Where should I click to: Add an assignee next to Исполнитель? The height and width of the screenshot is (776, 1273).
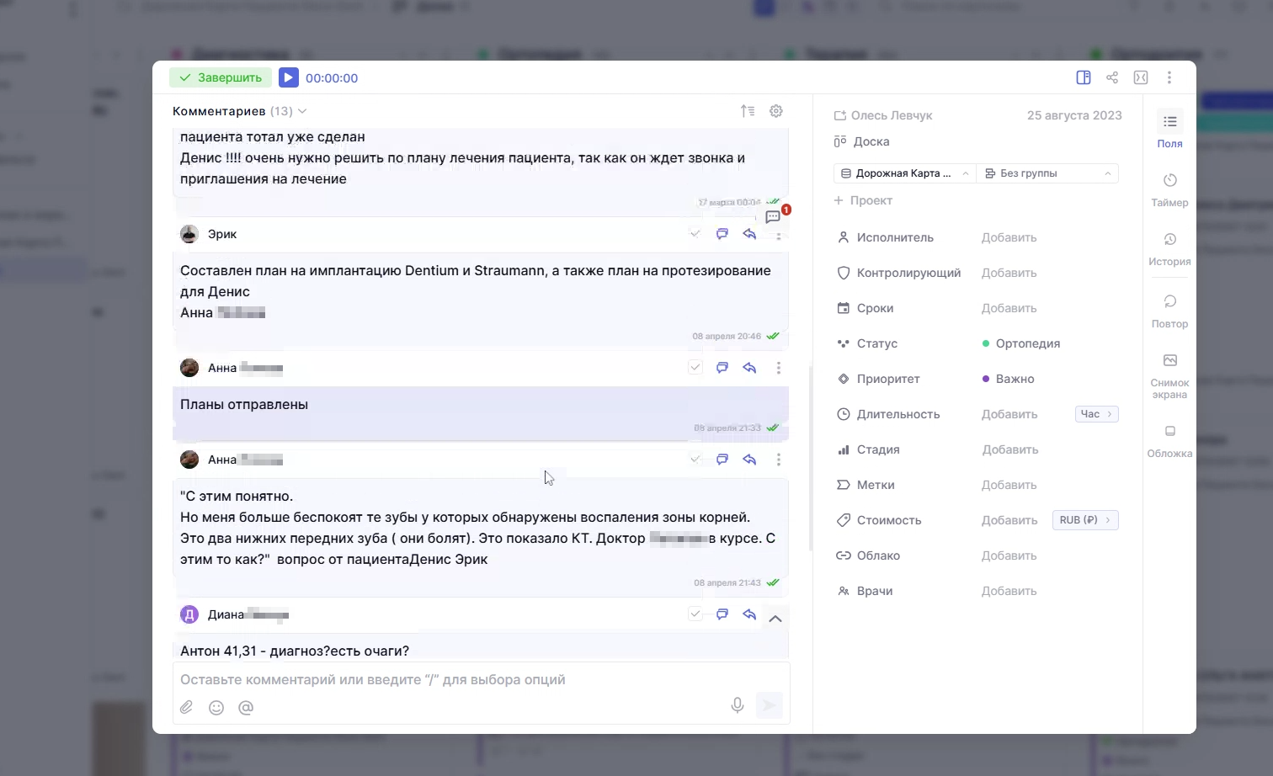click(x=1009, y=238)
